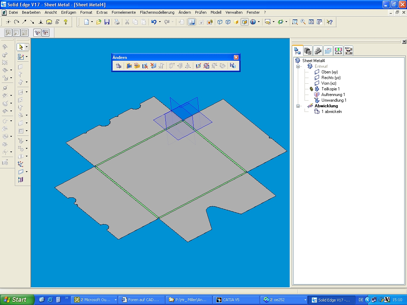Click the Undo arrow icon
Viewport: 407px width, 305px height.
pos(154,22)
